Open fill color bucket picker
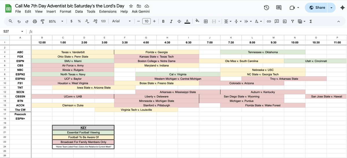347x158 pixels. 198,21
